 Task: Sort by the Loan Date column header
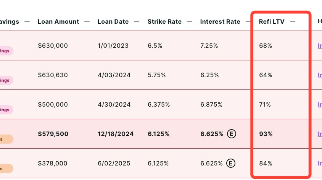click(x=113, y=22)
